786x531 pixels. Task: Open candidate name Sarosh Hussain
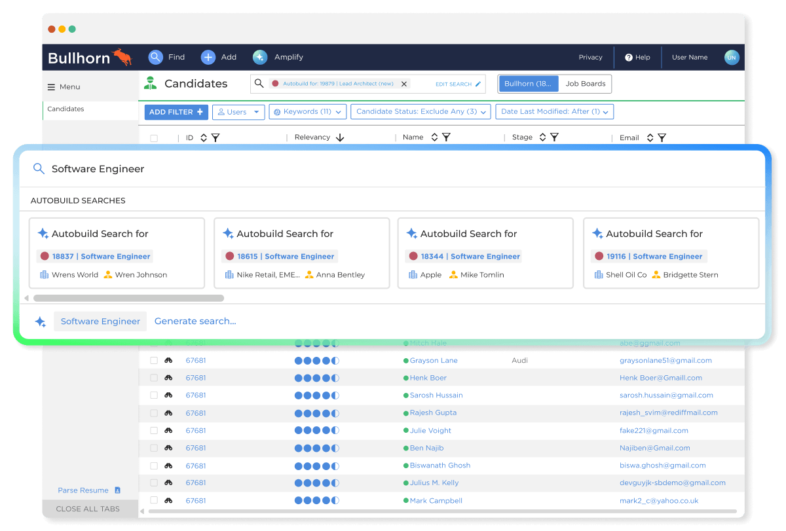436,395
